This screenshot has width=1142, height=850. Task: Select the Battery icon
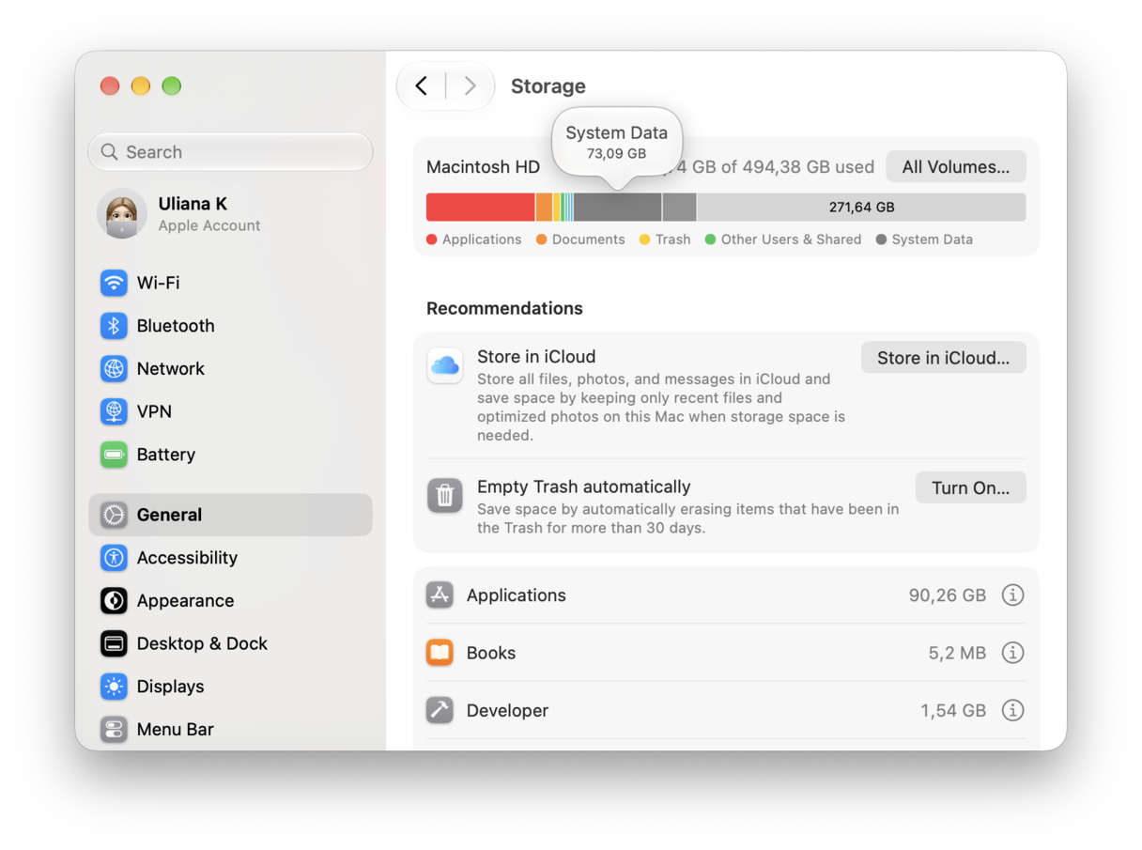(114, 455)
